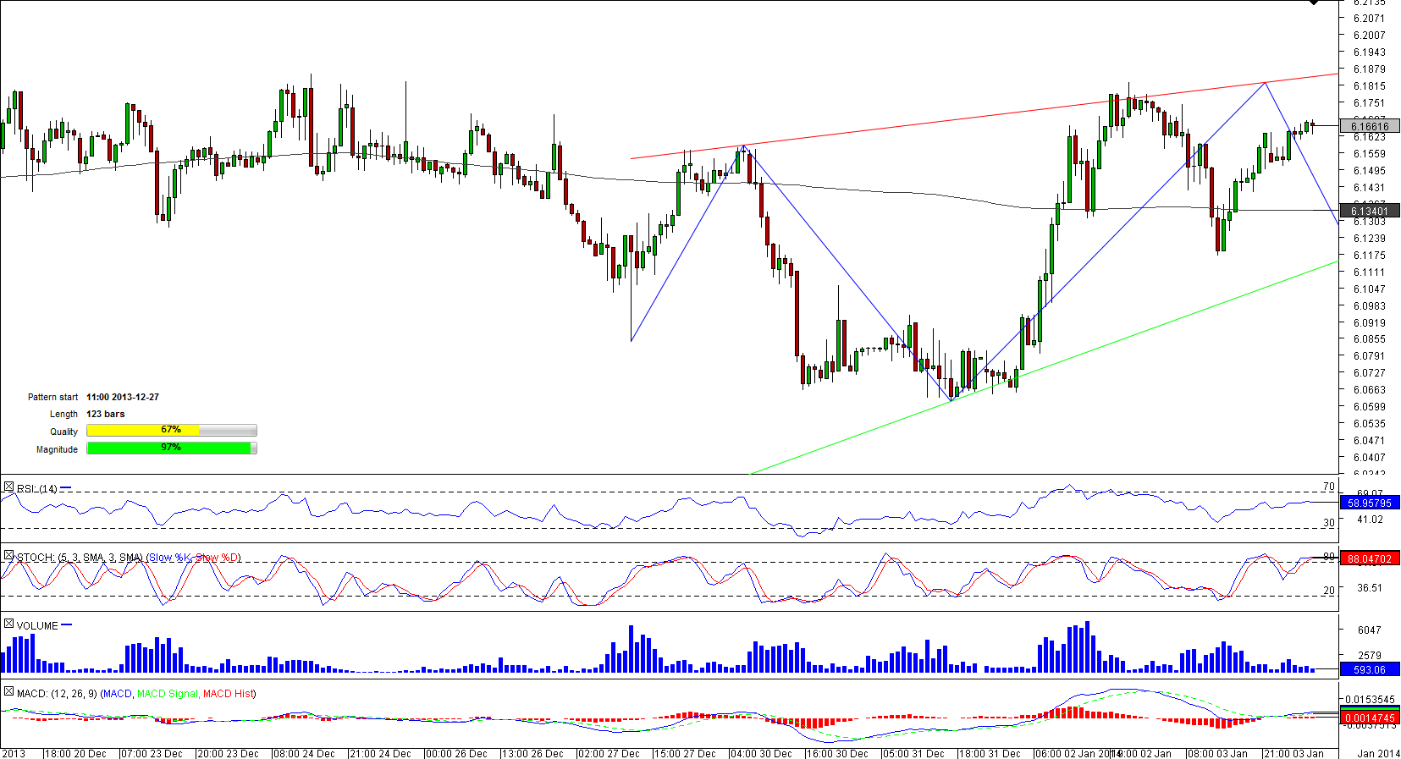Screen dimensions: 1401x759
Task: Select the 'Slow %D' legend entry
Action: 217,558
